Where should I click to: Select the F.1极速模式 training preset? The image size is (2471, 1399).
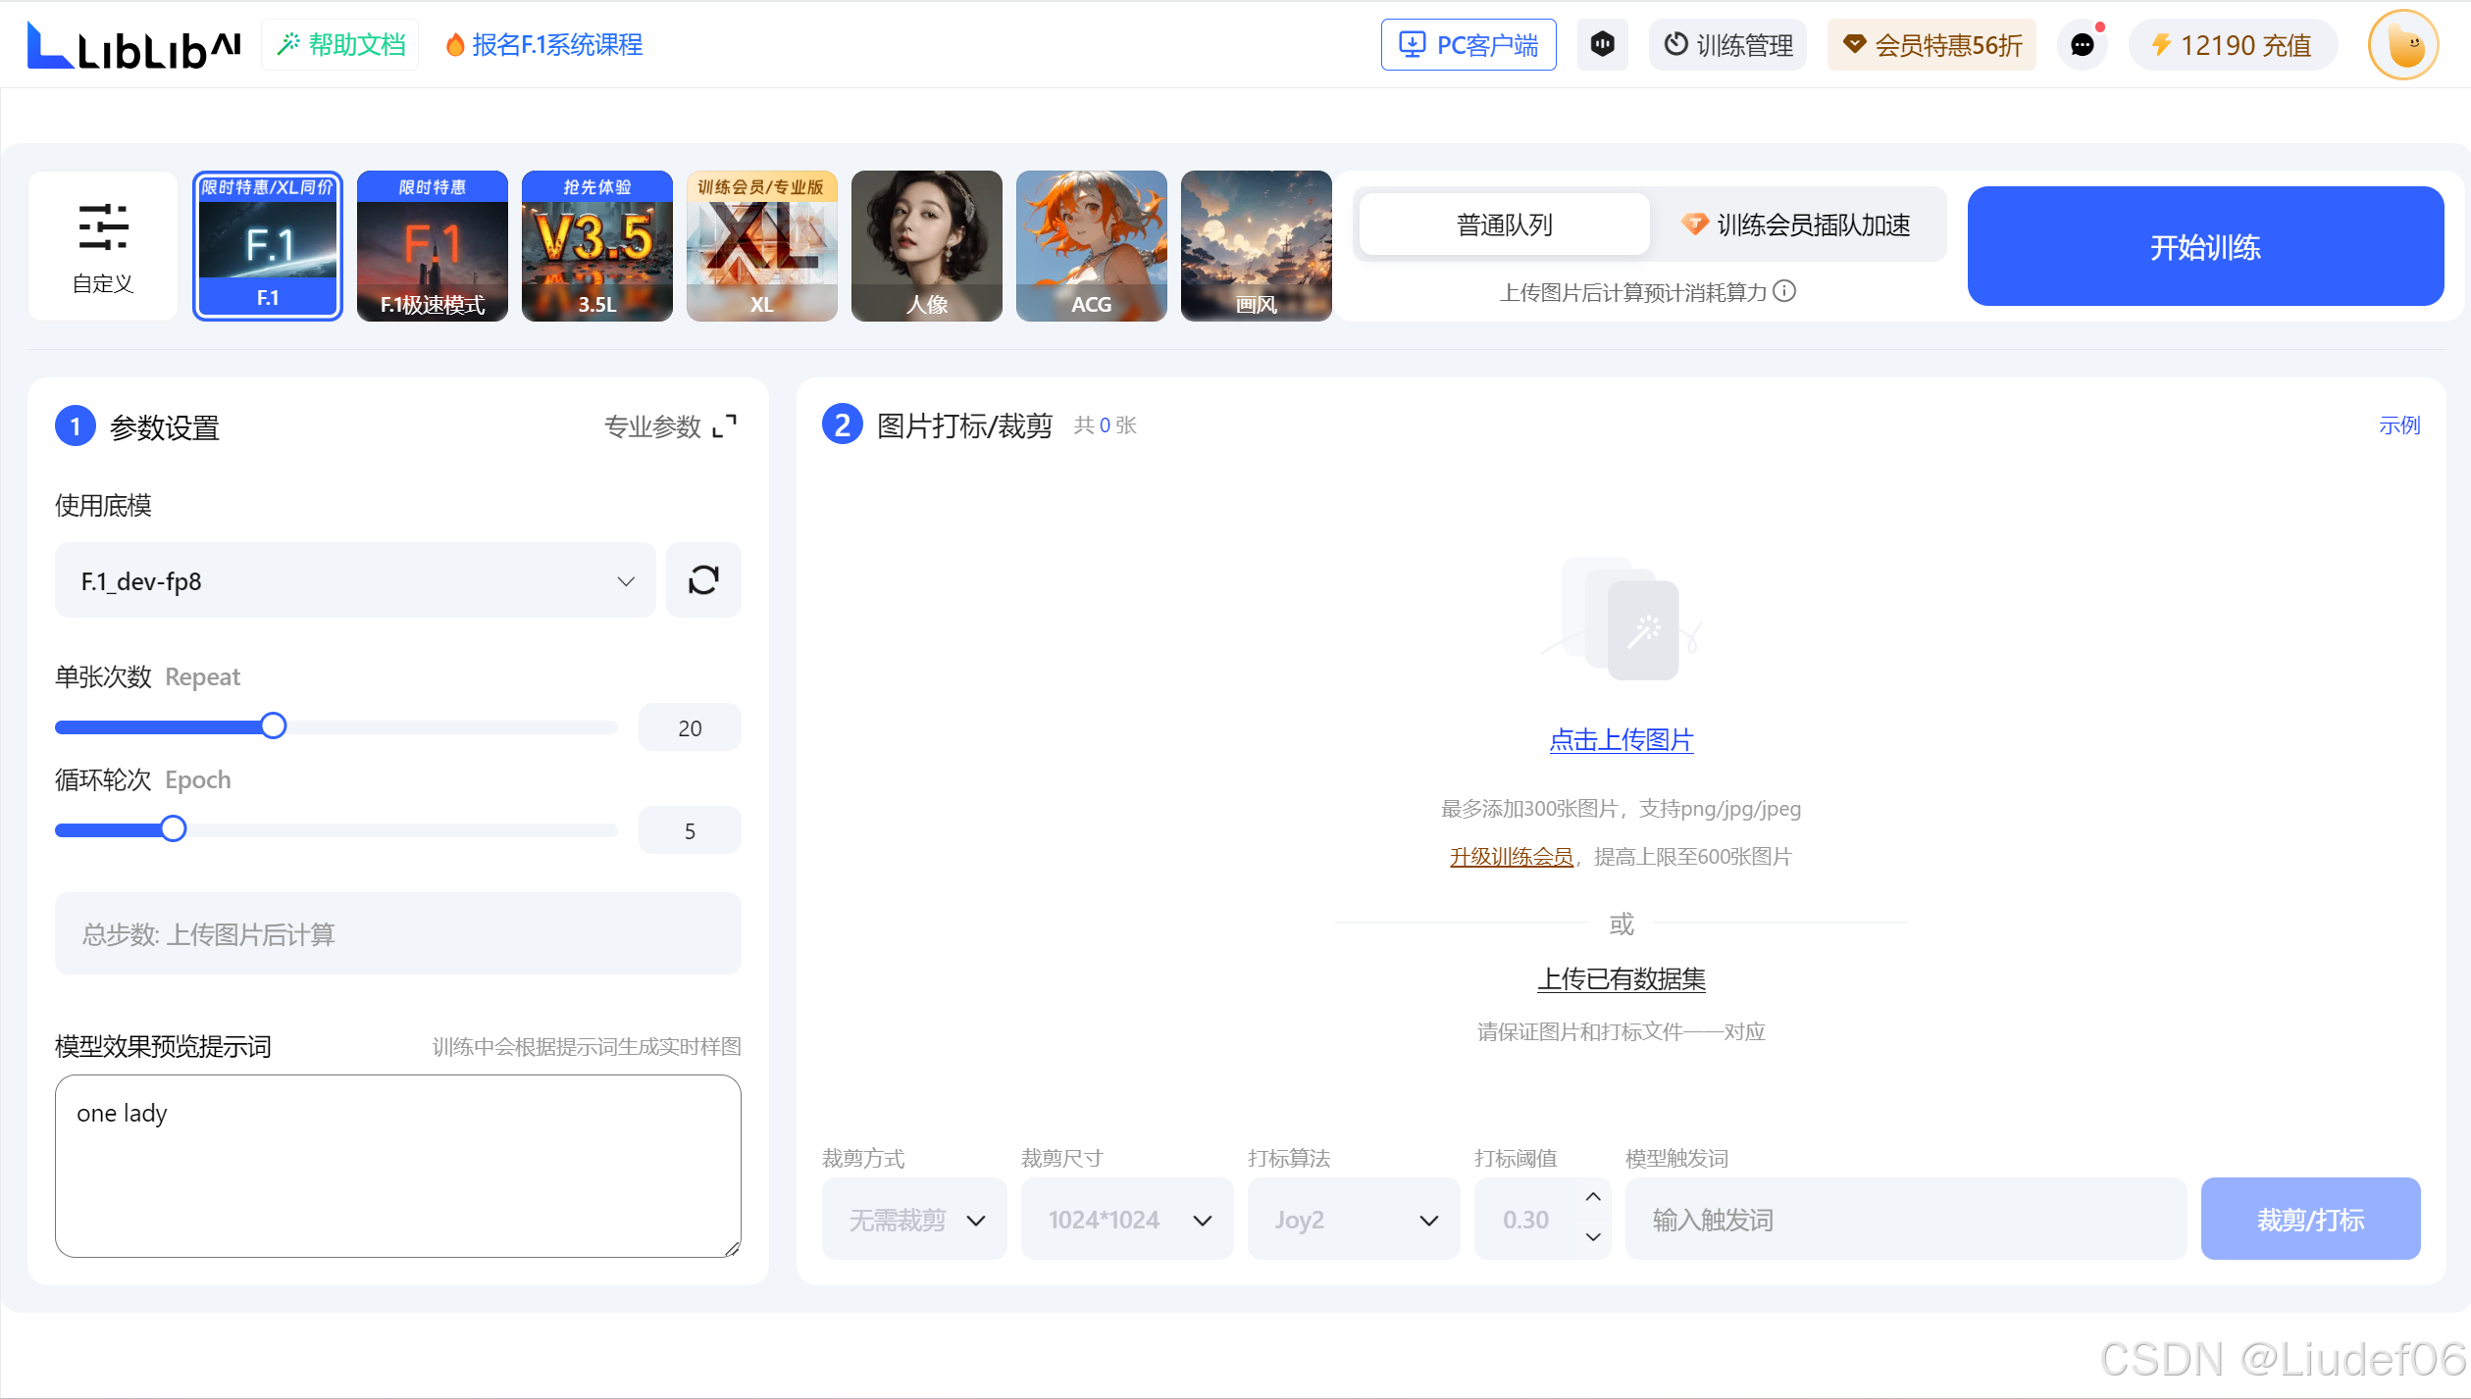click(432, 246)
